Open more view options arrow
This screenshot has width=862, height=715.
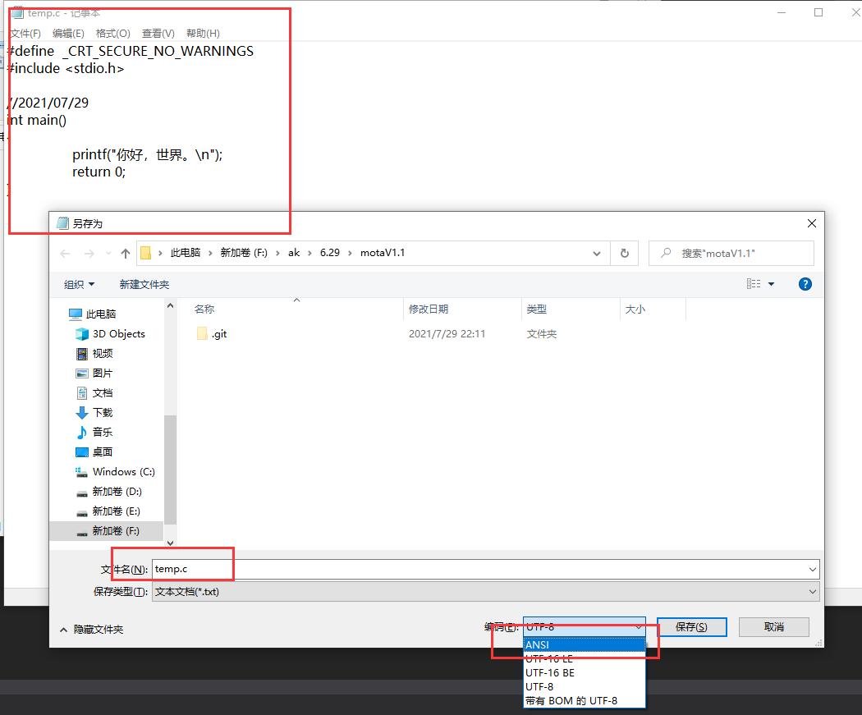(x=772, y=284)
